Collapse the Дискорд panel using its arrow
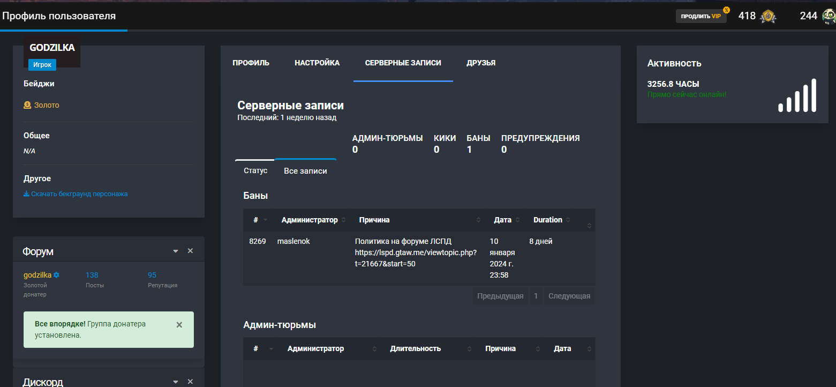 pyautogui.click(x=175, y=382)
